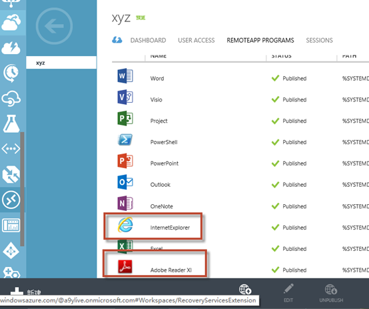Select the Outlook program icon
This screenshot has height=309, width=369.
point(125,182)
